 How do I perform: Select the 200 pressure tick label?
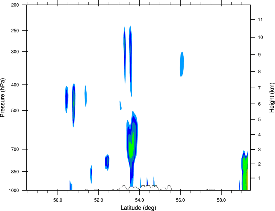15,5
